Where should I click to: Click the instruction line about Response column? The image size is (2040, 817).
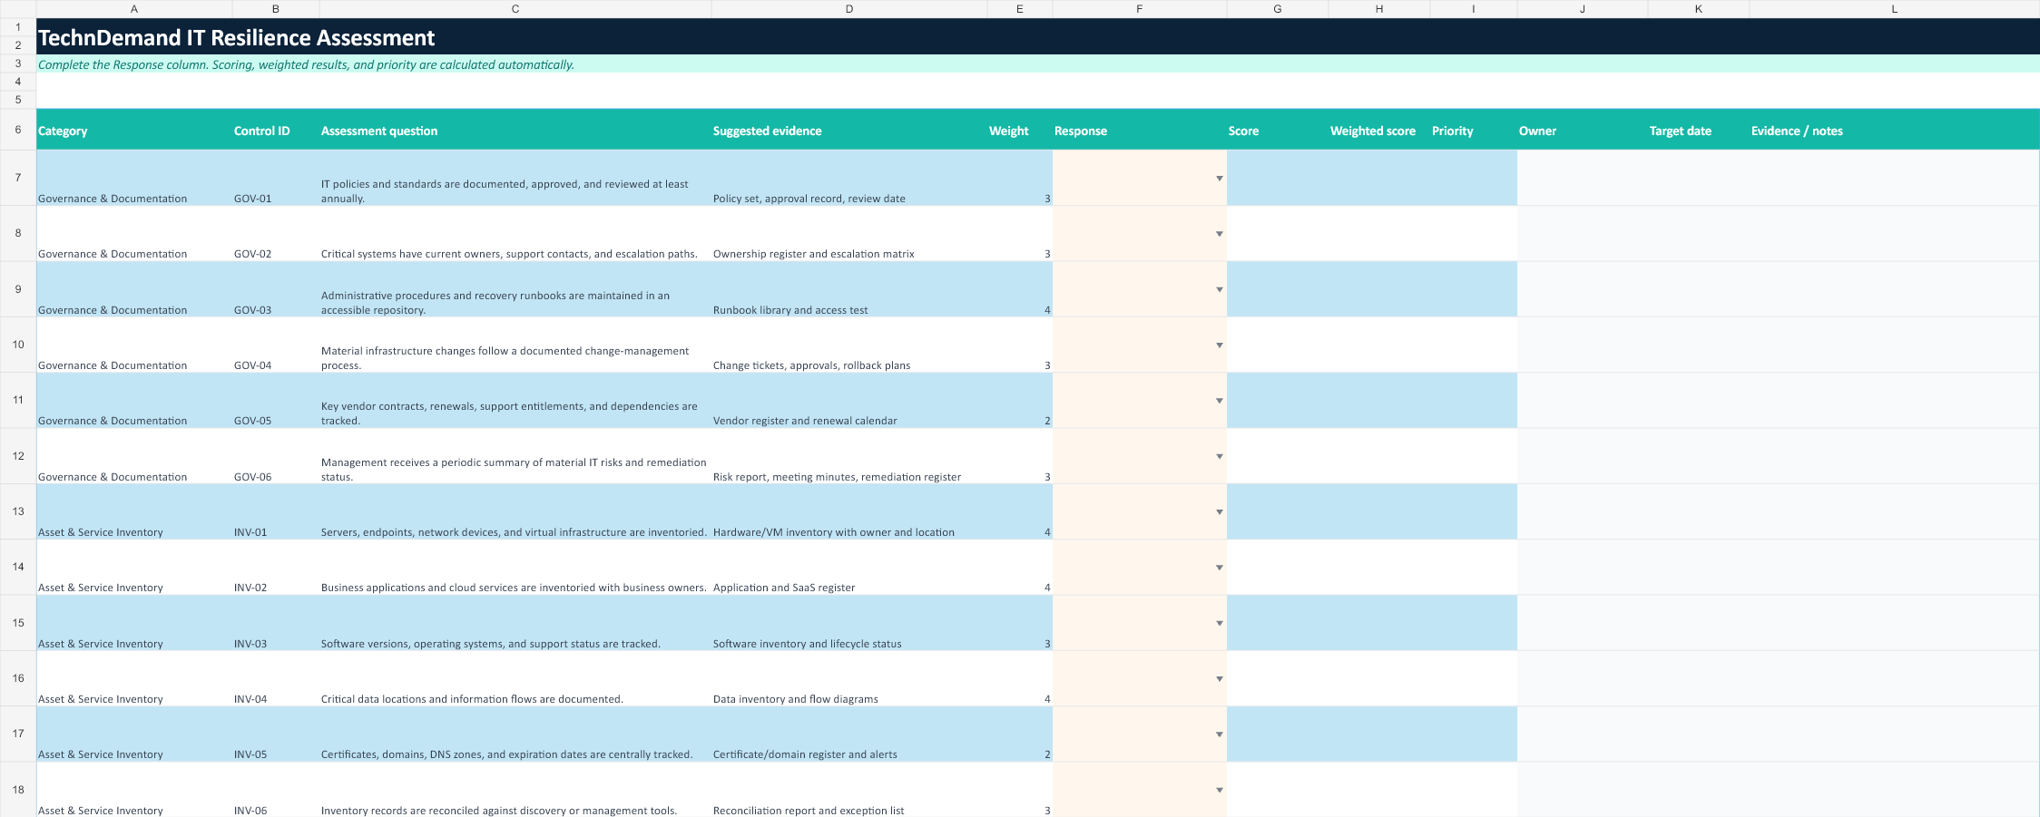[306, 64]
